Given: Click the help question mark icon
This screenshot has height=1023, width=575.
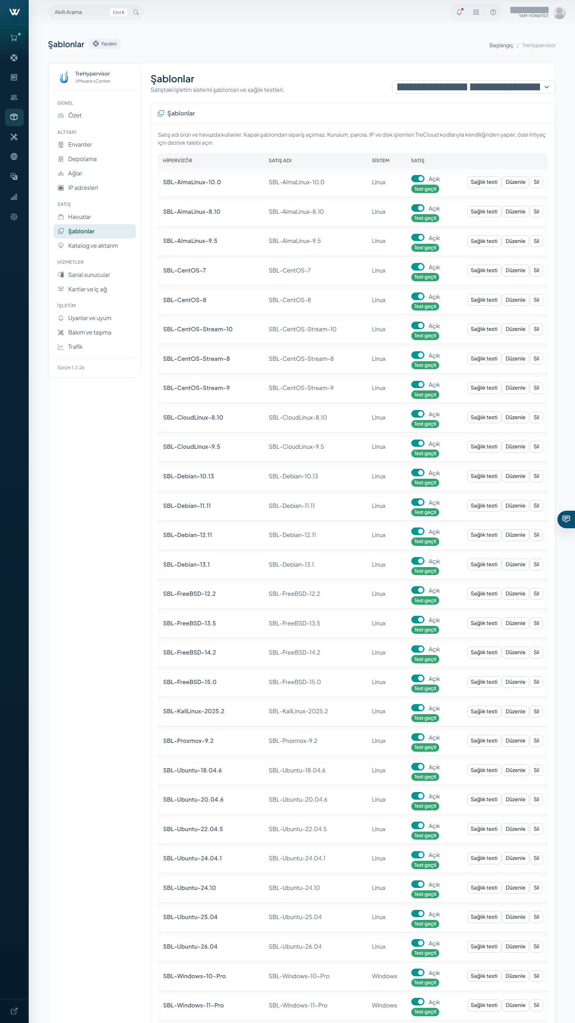Looking at the screenshot, I should [x=493, y=12].
